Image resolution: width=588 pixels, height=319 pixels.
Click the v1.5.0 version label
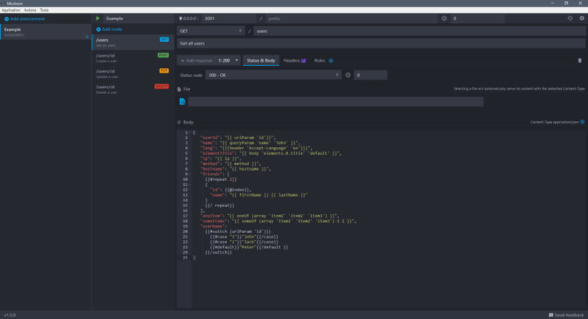click(x=10, y=316)
